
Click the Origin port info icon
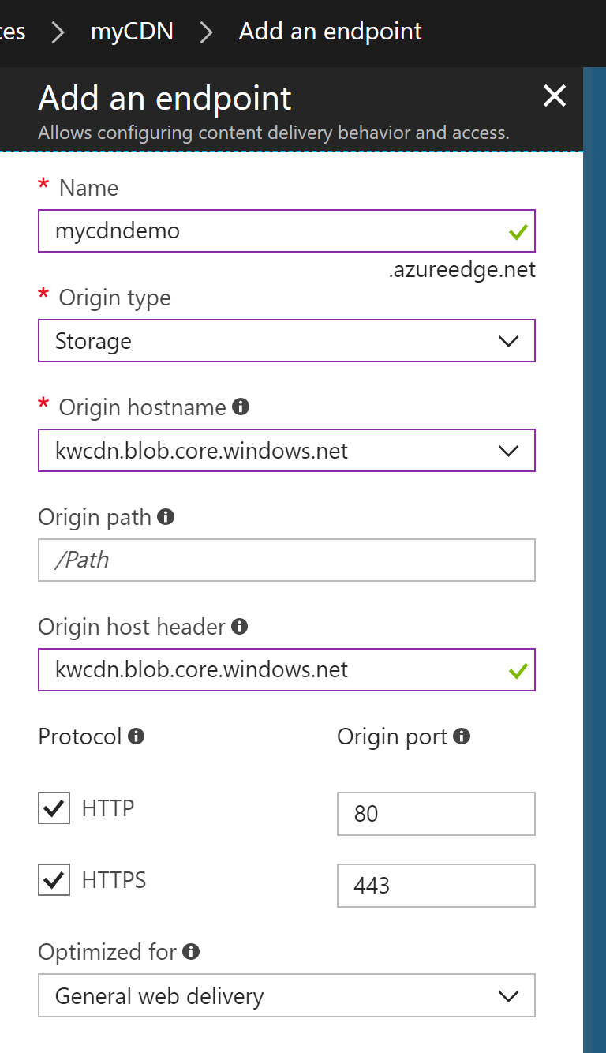462,736
